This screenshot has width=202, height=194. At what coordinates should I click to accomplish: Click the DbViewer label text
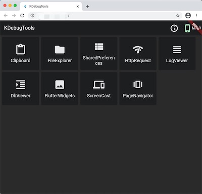coord(21,96)
